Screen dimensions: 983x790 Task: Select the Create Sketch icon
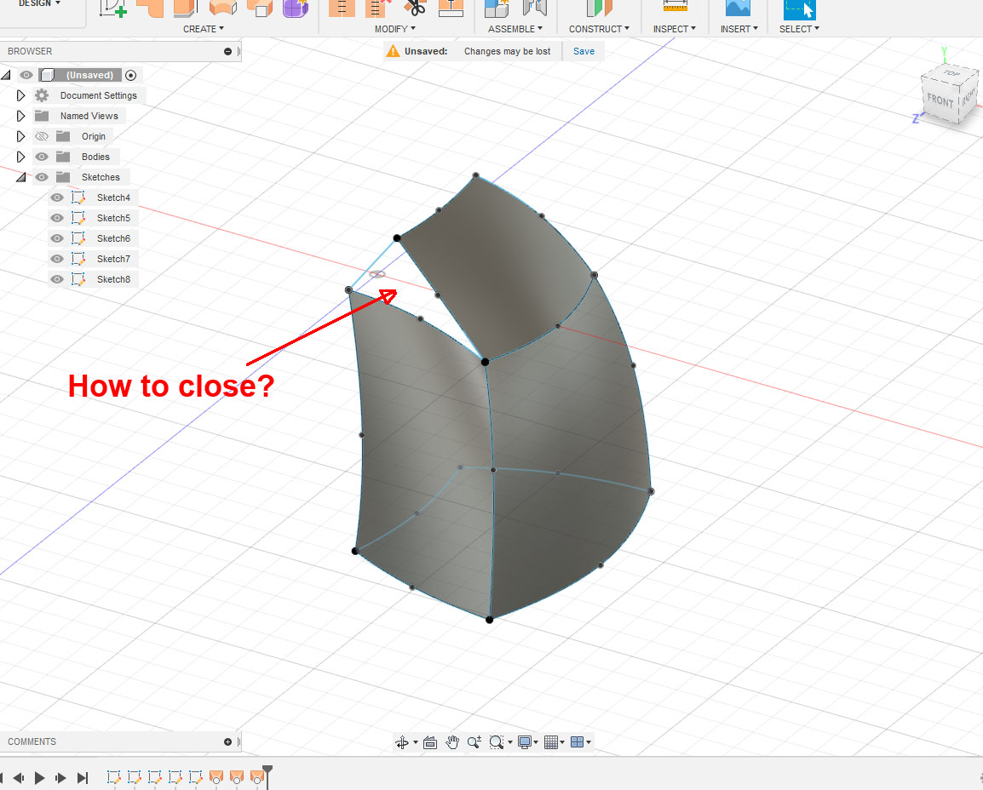click(112, 9)
